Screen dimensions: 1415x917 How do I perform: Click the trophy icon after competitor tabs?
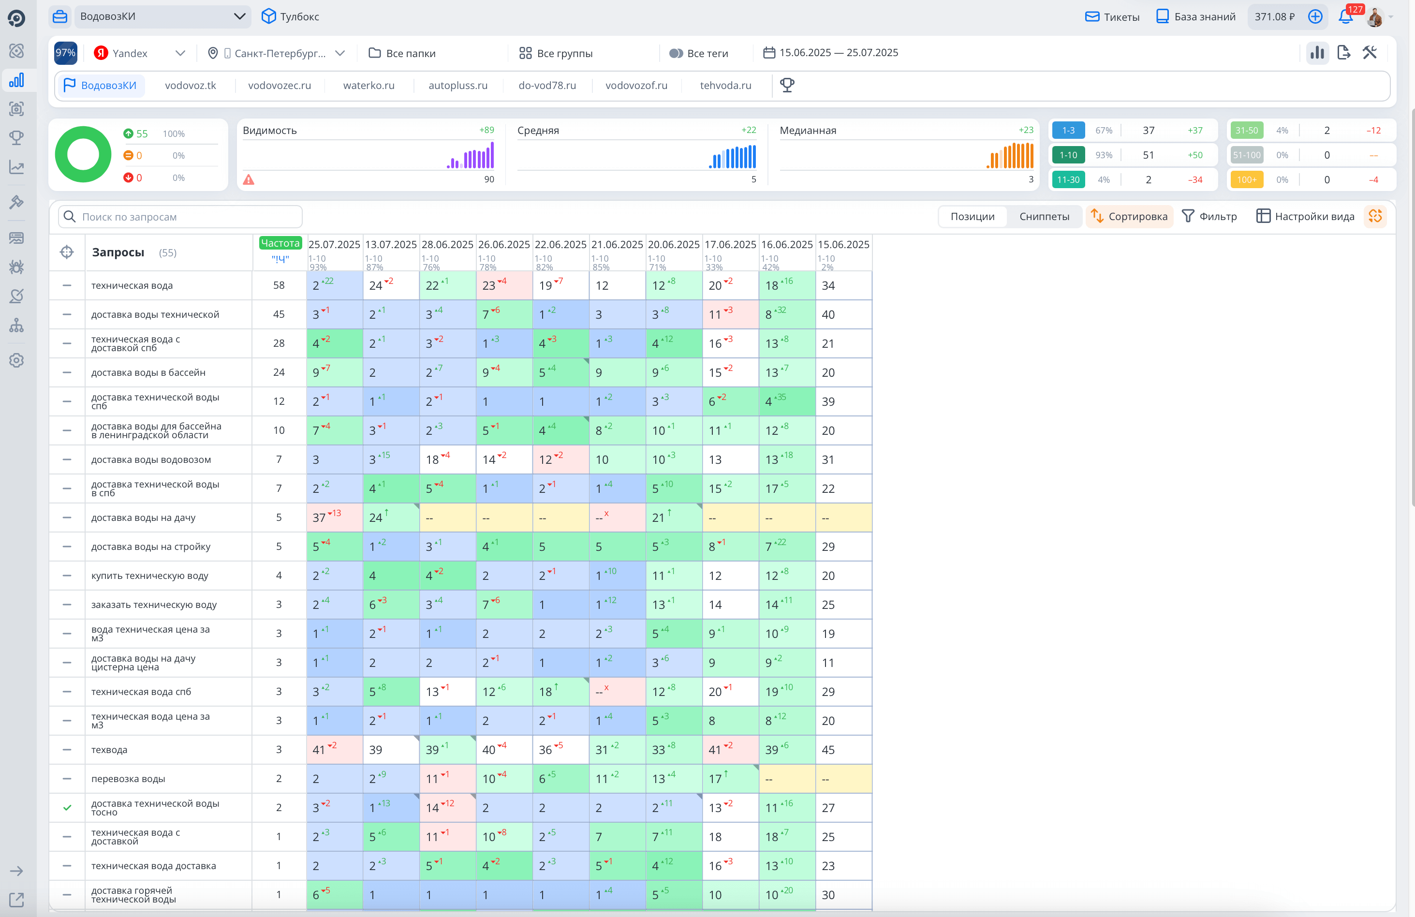click(x=787, y=85)
